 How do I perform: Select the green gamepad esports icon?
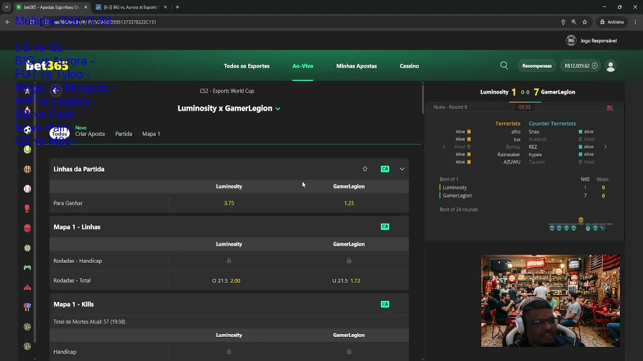(x=27, y=268)
